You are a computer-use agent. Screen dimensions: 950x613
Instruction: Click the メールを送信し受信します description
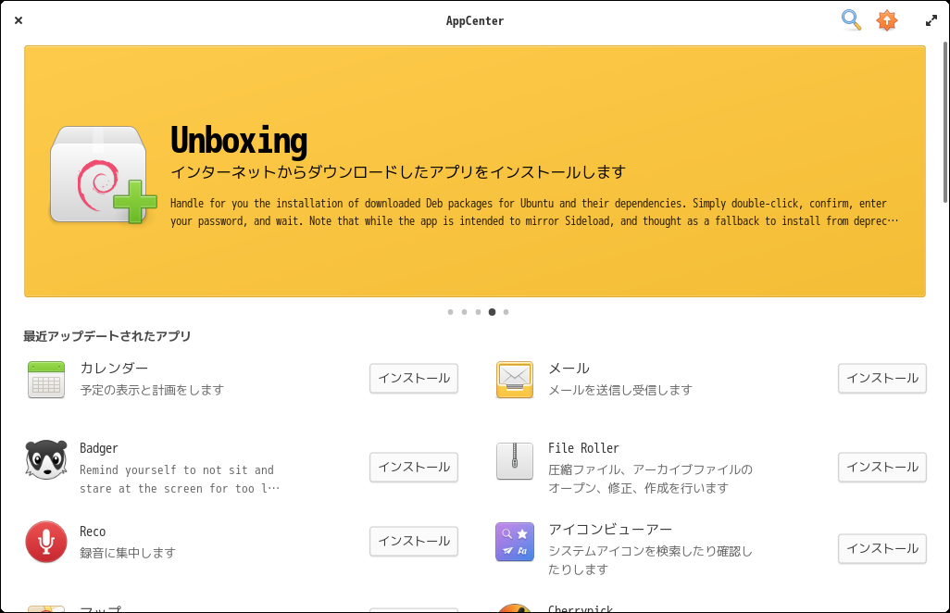[620, 390]
